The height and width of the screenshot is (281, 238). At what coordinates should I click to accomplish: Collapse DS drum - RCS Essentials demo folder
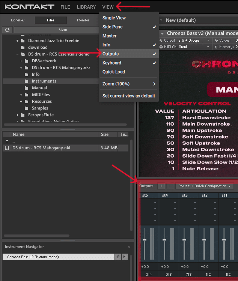click(17, 54)
